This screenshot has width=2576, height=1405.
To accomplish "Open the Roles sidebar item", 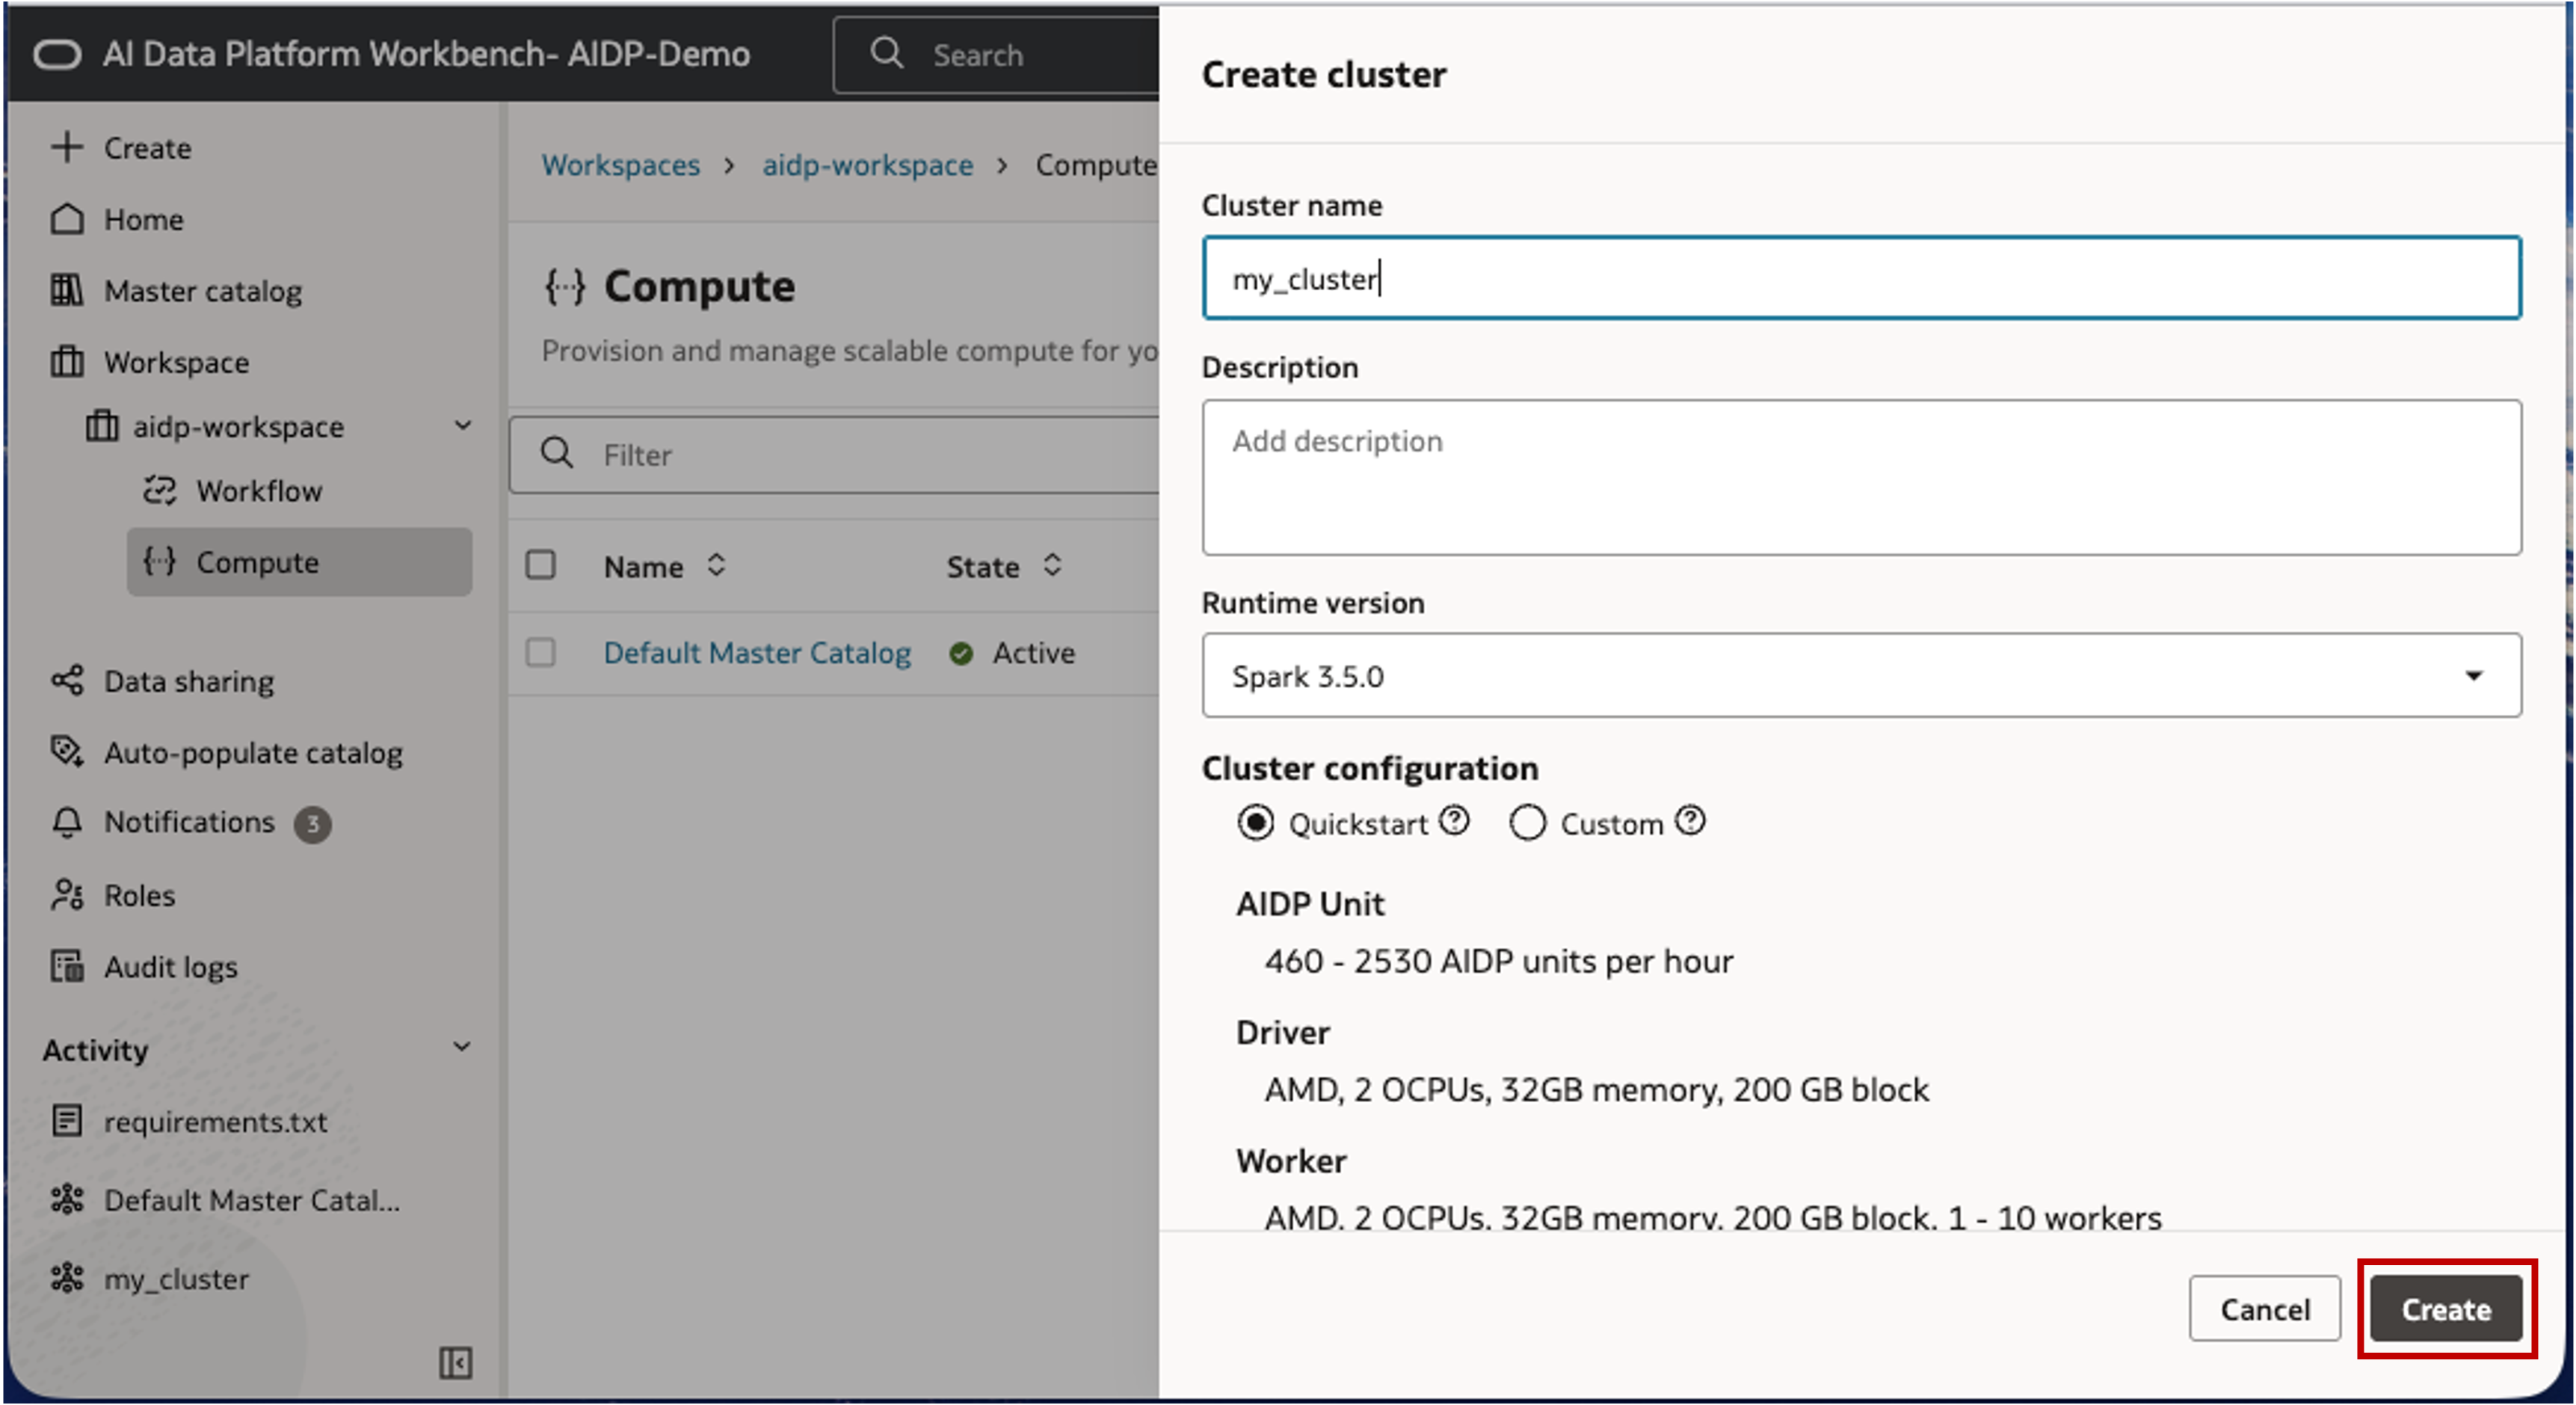I will tap(139, 894).
